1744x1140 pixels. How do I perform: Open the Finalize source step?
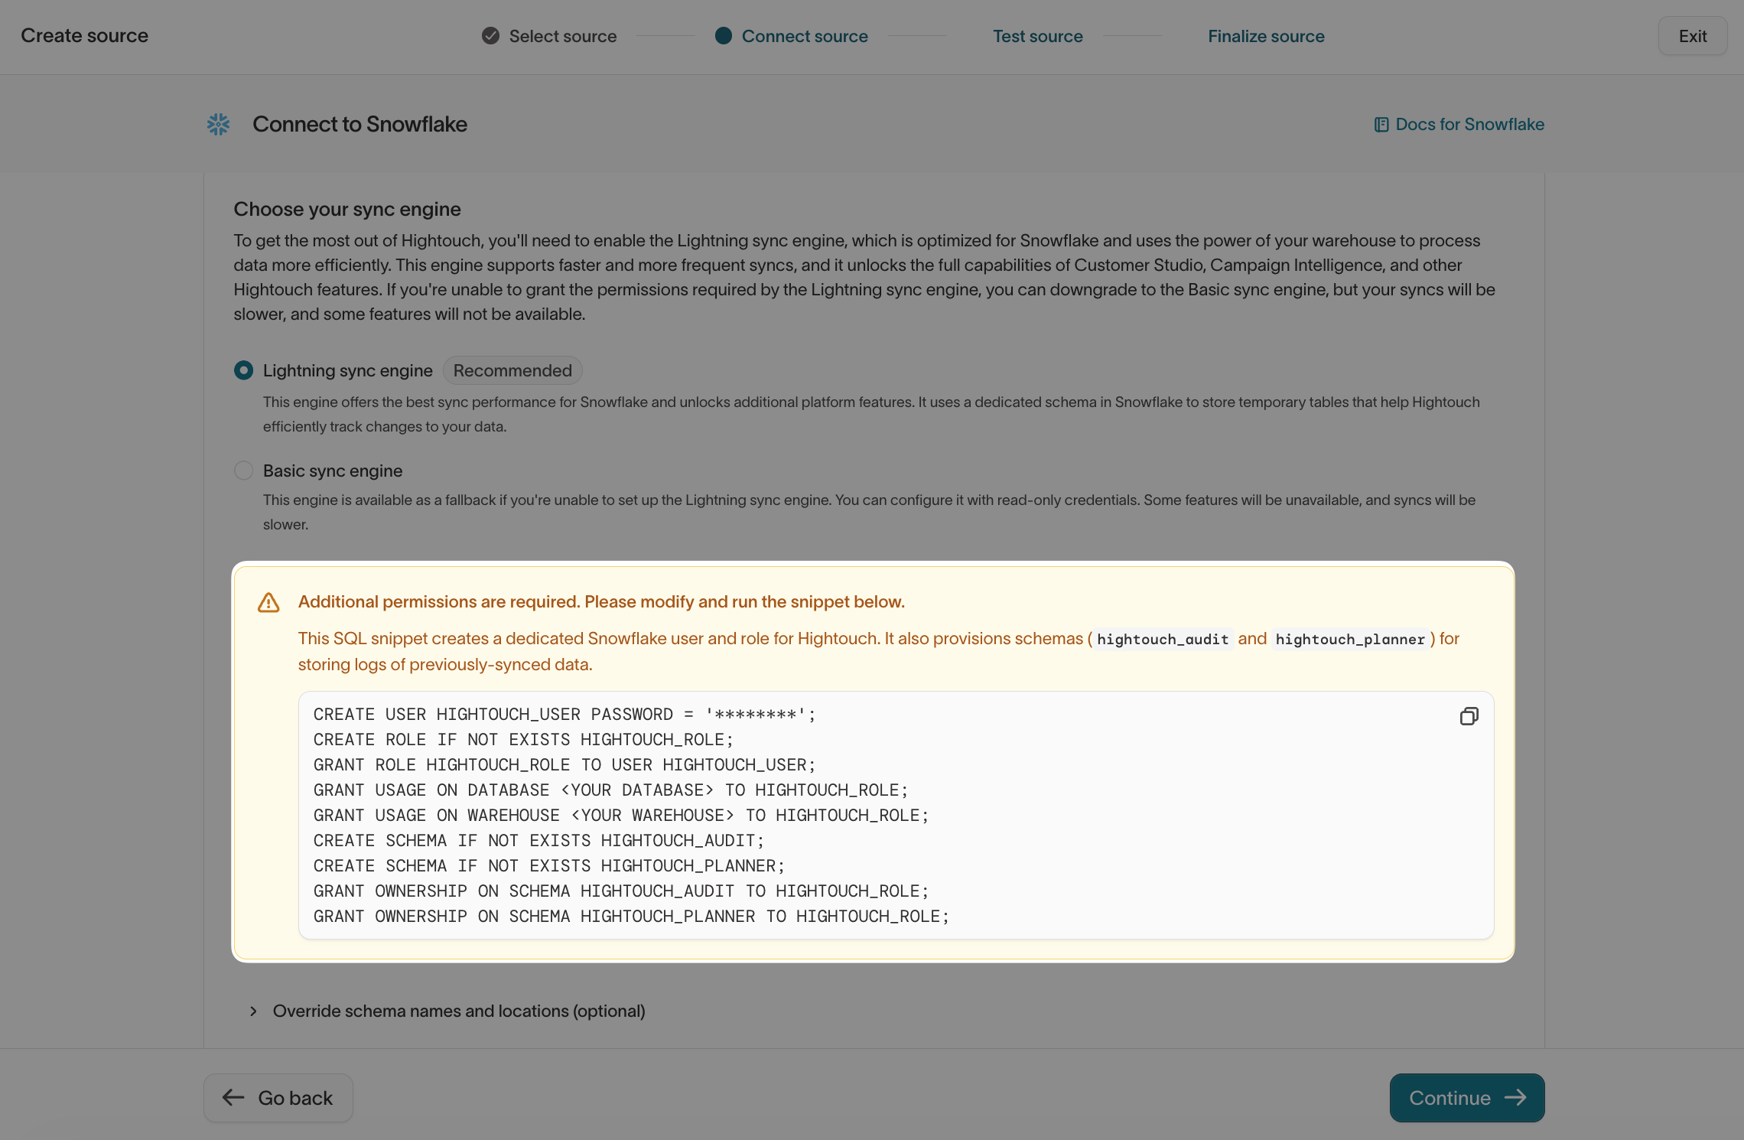pyautogui.click(x=1266, y=36)
